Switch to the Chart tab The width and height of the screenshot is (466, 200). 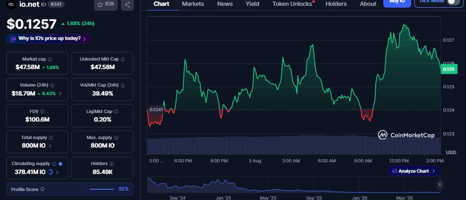coord(161,4)
